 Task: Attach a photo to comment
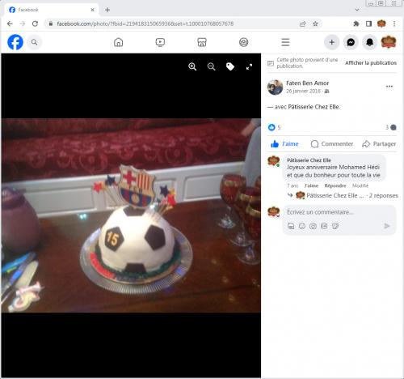[313, 226]
